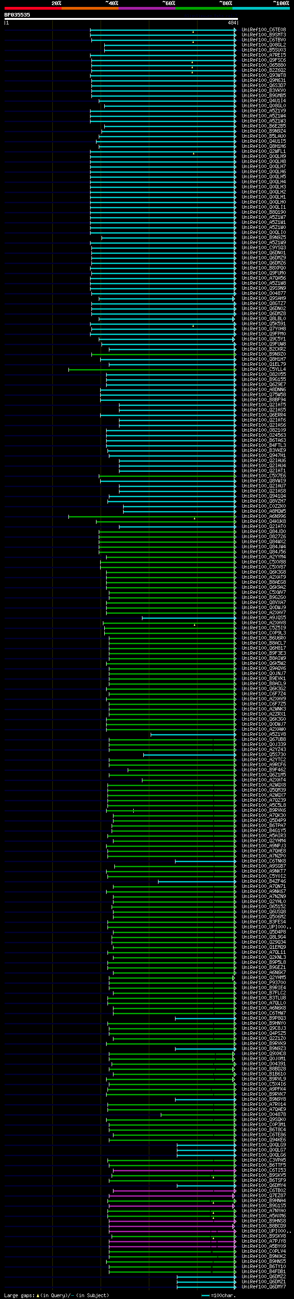294x1299 pixels.
Task: Select the UniRef100_A7PJY8 label
Action: (x=264, y=1241)
